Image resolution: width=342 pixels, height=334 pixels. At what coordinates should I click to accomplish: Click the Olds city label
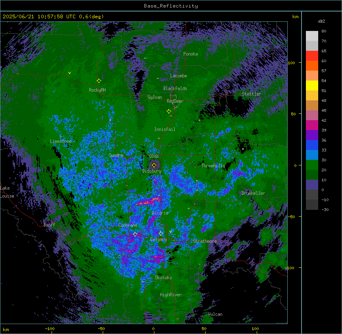click(x=154, y=156)
